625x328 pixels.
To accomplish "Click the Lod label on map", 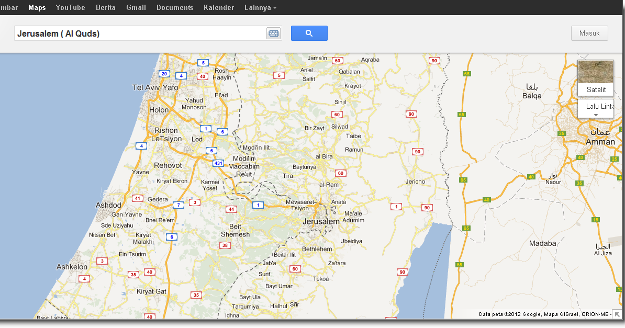I will coord(197,139).
